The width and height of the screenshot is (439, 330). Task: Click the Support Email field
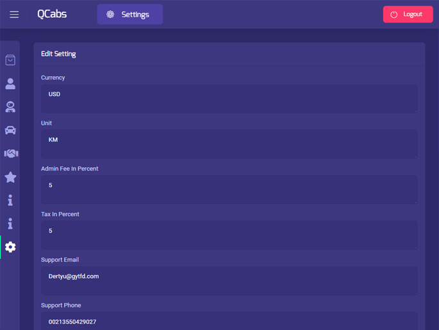tap(229, 281)
